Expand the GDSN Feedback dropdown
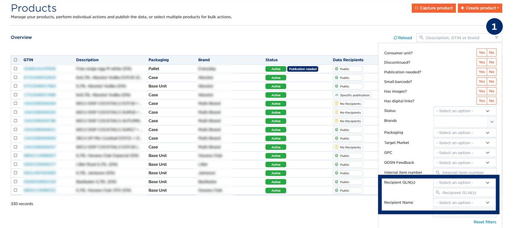Screen dimensions: 513x228 click(464, 163)
